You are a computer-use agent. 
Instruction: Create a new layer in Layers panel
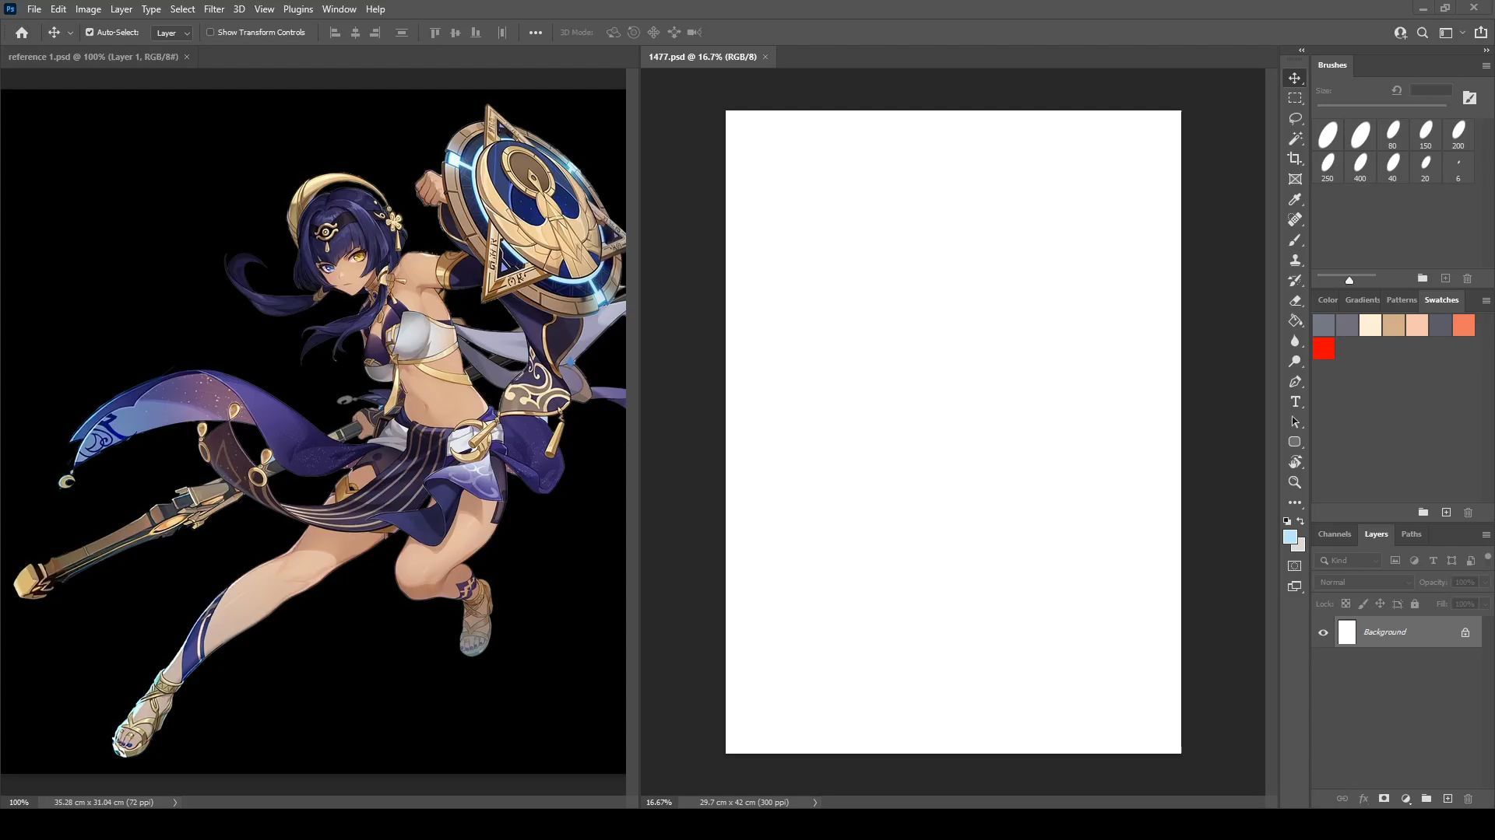tap(1448, 799)
